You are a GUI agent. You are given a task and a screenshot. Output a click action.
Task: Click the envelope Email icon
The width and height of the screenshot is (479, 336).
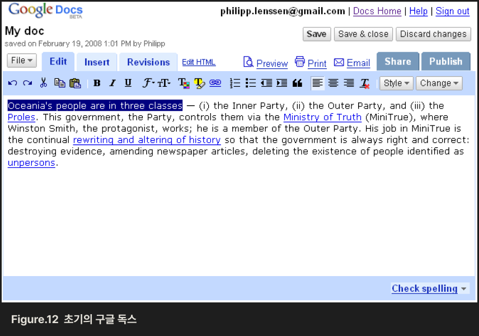click(x=339, y=62)
